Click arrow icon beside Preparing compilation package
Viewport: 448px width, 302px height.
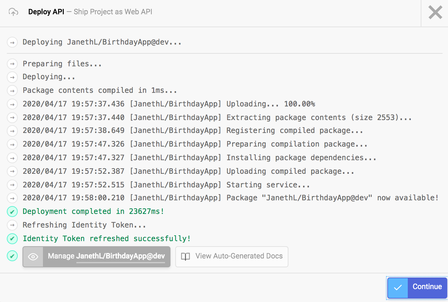click(12, 145)
